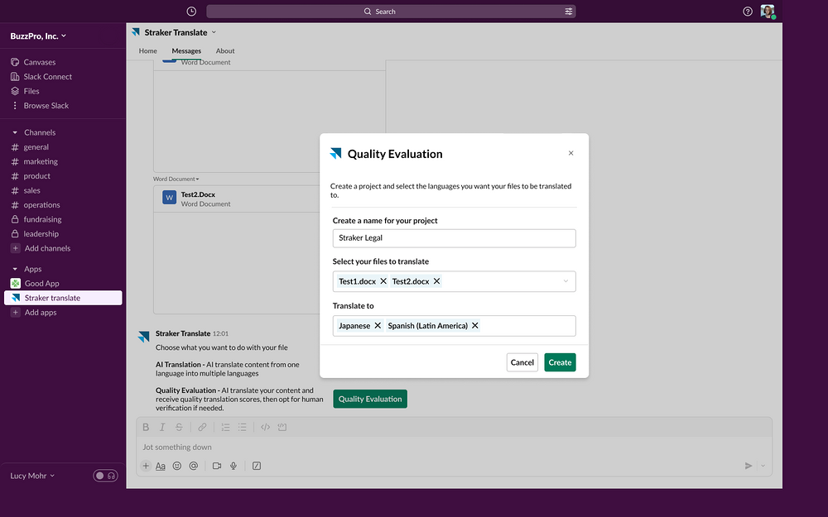The image size is (828, 517).
Task: Remove Test1.docx from selected files
Action: click(x=383, y=281)
